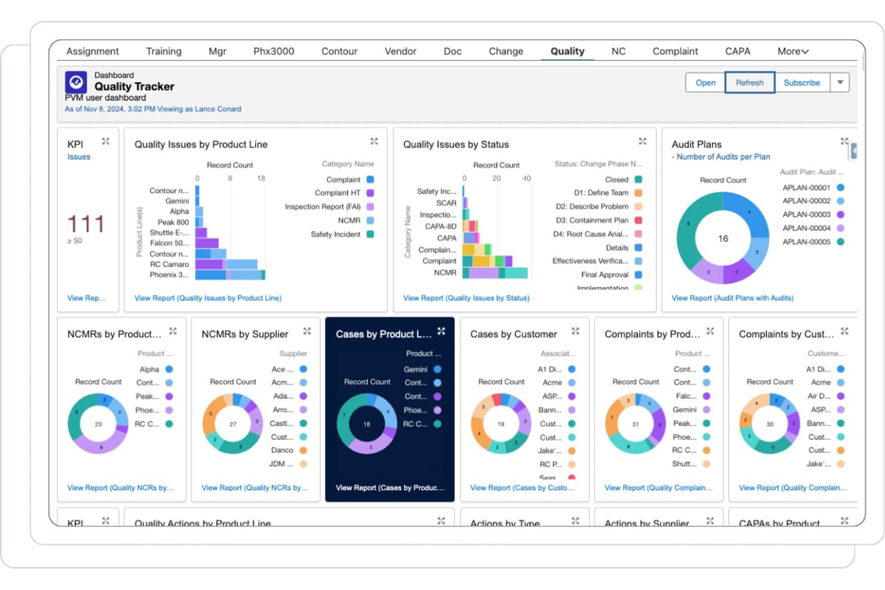Expand Complaints by Product widget
Image resolution: width=885 pixels, height=590 pixels.
710,331
